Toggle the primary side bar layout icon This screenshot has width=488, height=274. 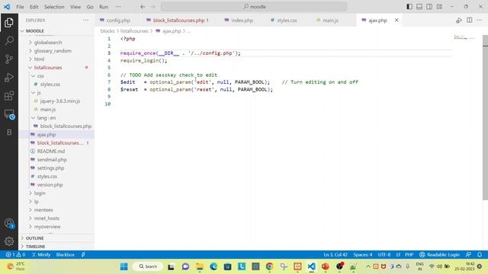[409, 7]
